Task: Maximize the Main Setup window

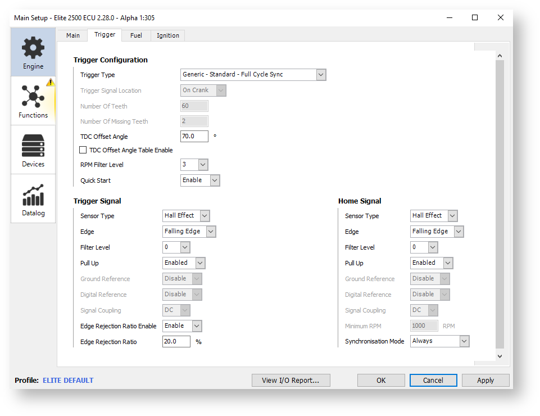Action: click(475, 17)
